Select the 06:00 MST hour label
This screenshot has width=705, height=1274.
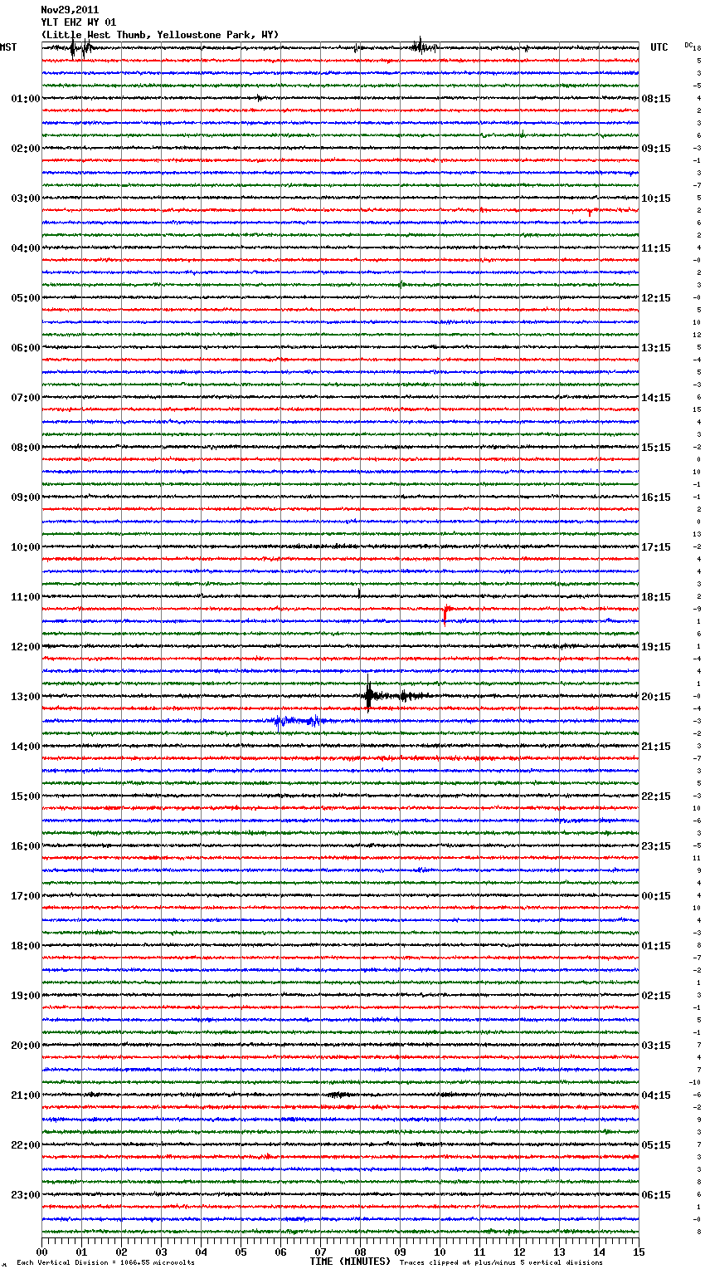click(x=26, y=348)
